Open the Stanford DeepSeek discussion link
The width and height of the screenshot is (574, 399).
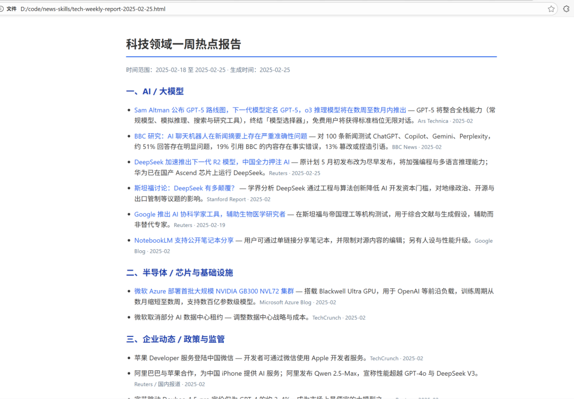click(184, 188)
